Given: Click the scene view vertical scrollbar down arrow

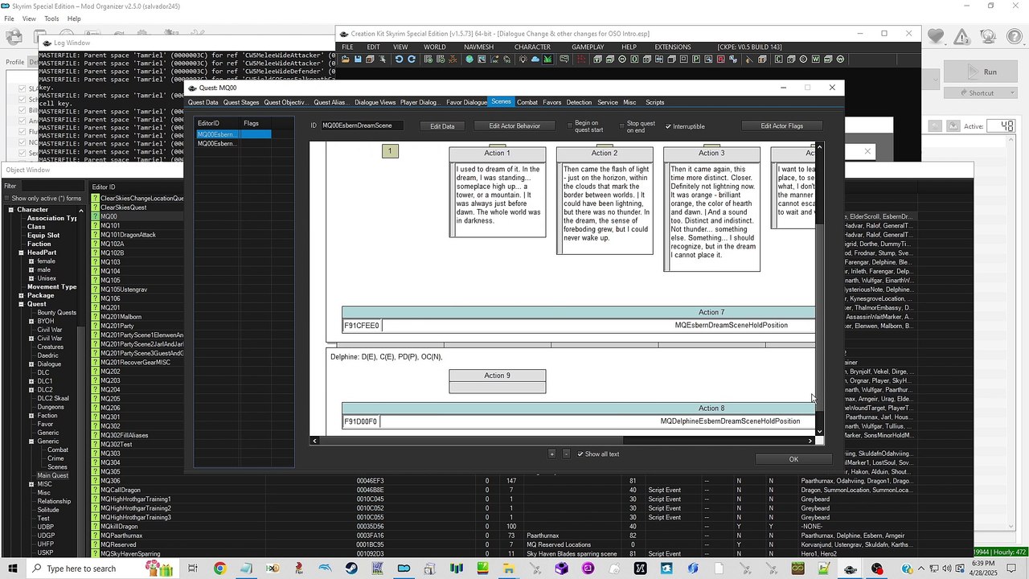Looking at the screenshot, I should pyautogui.click(x=819, y=432).
